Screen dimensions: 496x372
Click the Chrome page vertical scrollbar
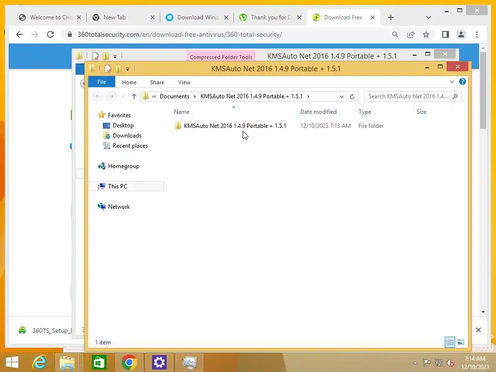pyautogui.click(x=483, y=90)
